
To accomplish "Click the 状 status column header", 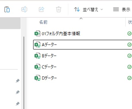I will [130, 22].
